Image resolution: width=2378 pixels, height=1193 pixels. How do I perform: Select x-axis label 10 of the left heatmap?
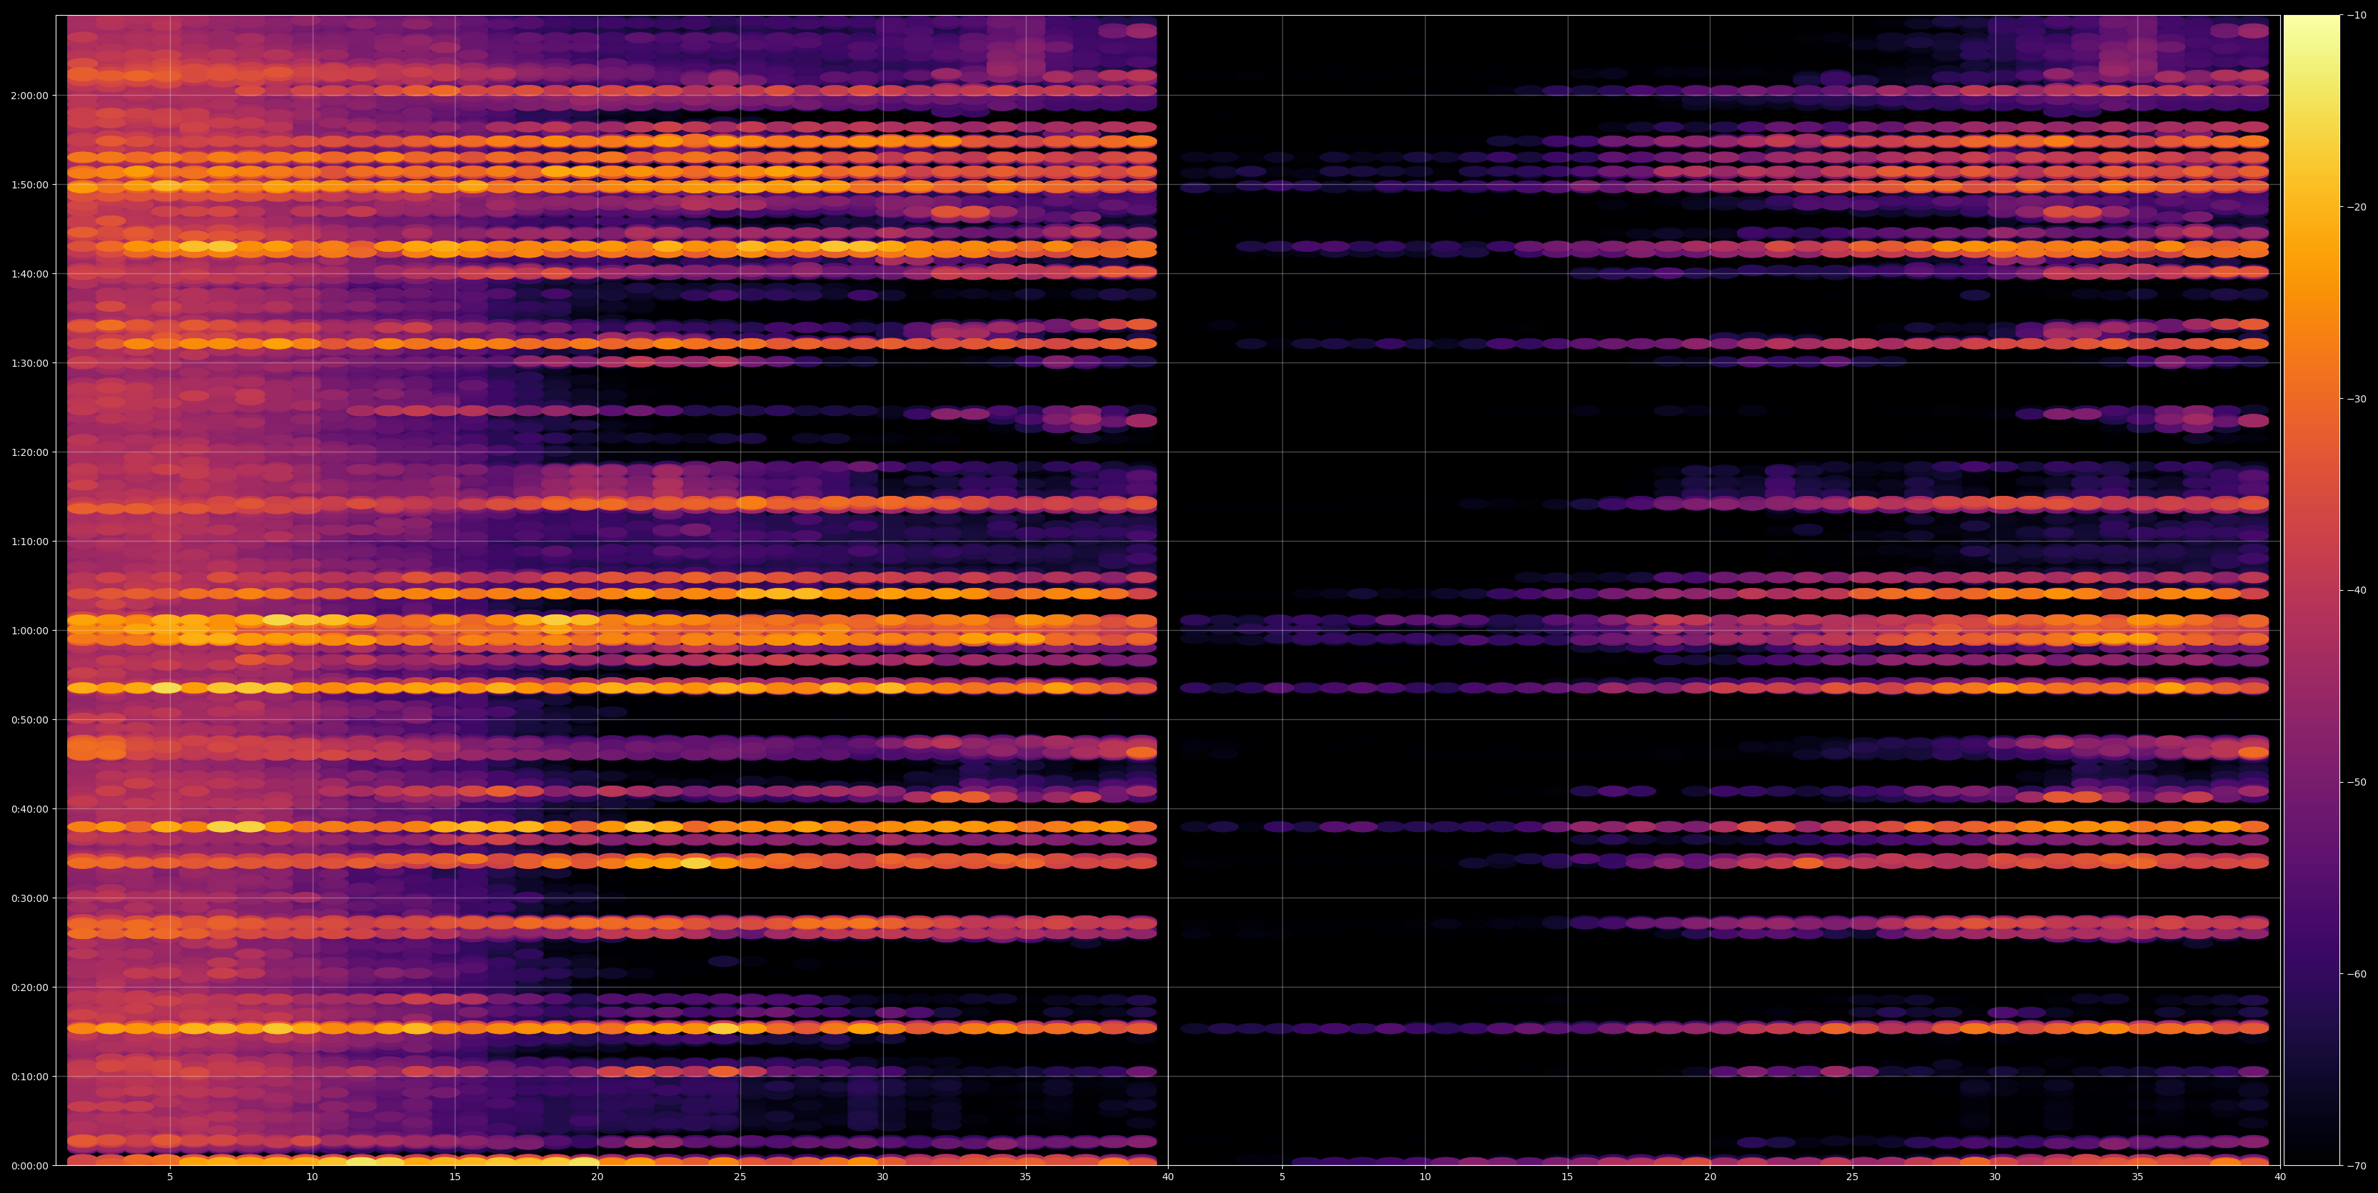(312, 1177)
